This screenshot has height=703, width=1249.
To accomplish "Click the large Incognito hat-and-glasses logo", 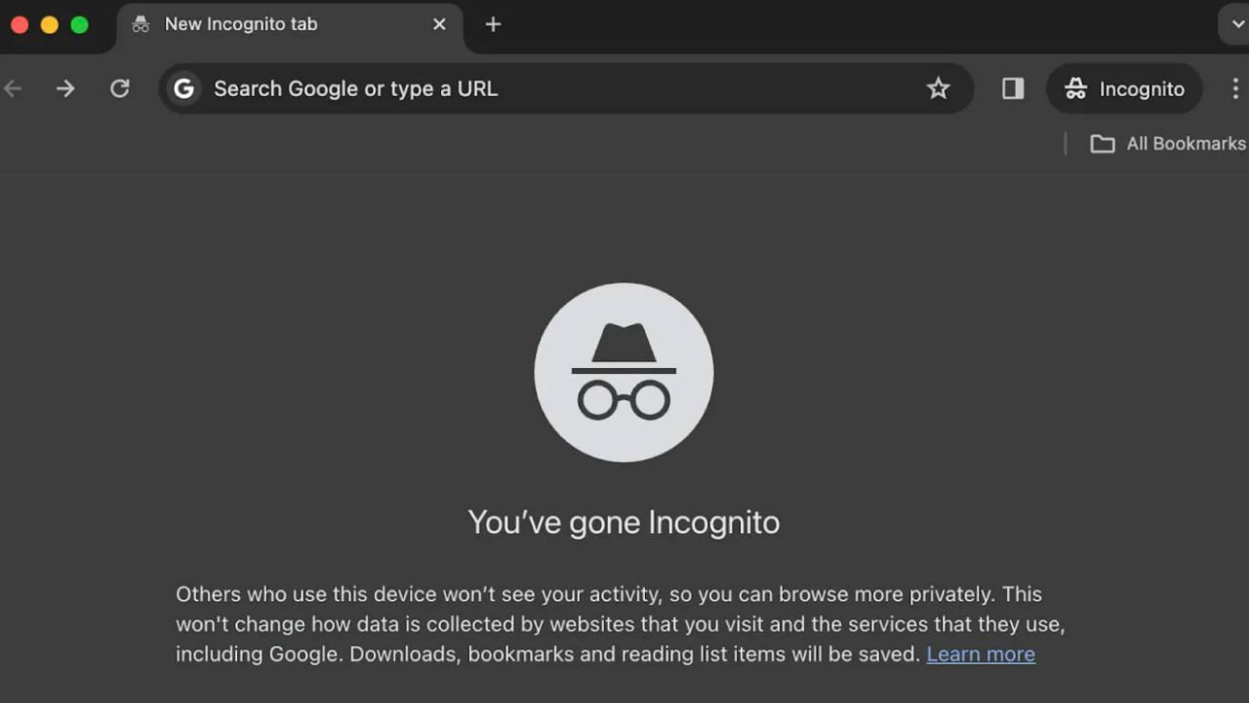I will pos(624,372).
